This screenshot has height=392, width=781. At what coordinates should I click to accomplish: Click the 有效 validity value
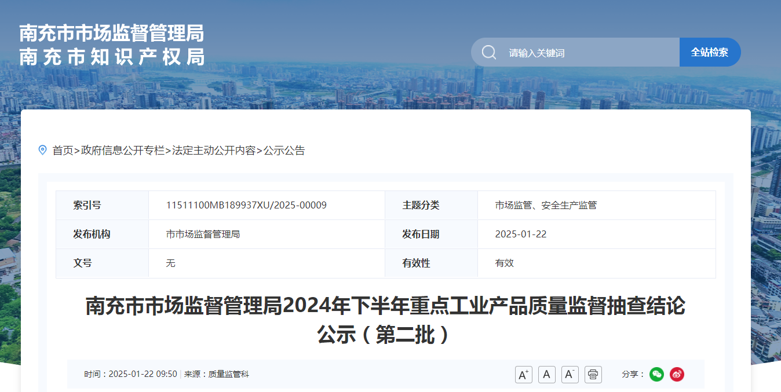click(505, 263)
